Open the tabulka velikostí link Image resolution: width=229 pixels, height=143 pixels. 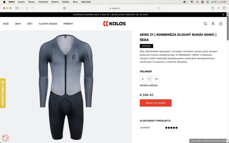(149, 85)
